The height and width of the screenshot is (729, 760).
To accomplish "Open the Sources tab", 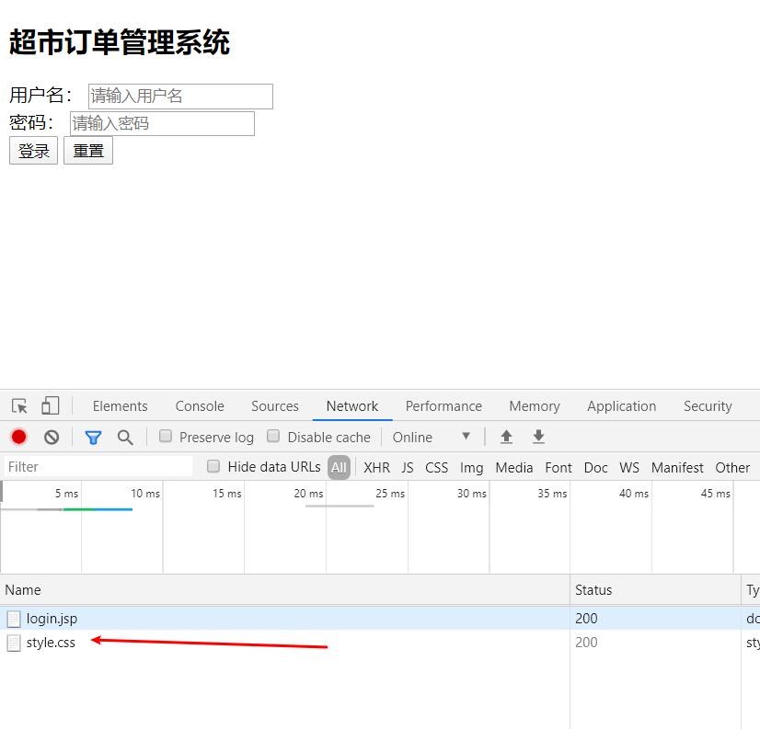I will pos(275,406).
